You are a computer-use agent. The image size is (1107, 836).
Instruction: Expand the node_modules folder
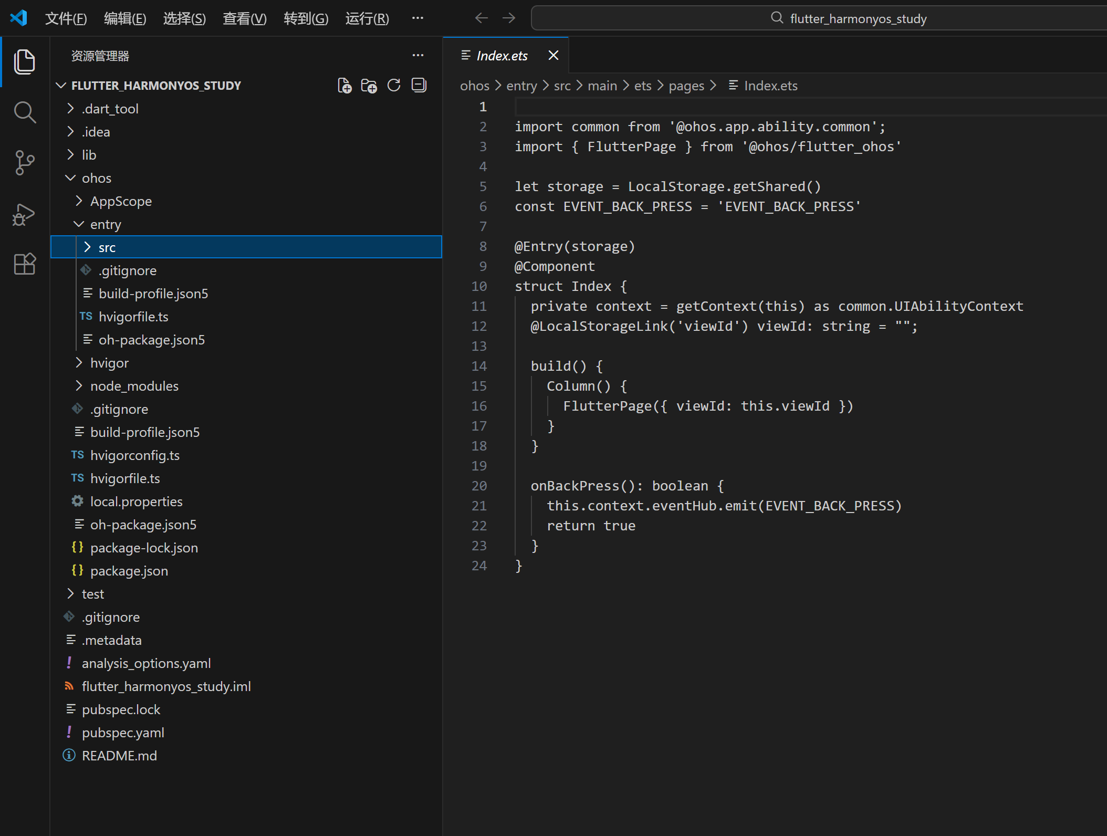click(134, 386)
